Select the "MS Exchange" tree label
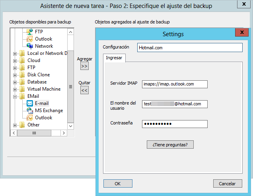 [49, 111]
